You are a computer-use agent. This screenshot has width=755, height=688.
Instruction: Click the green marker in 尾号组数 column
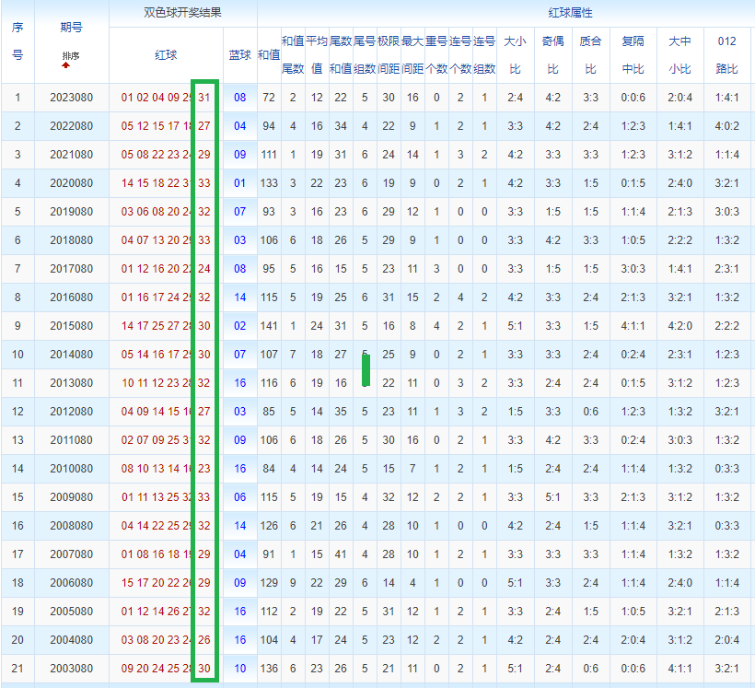pos(366,370)
